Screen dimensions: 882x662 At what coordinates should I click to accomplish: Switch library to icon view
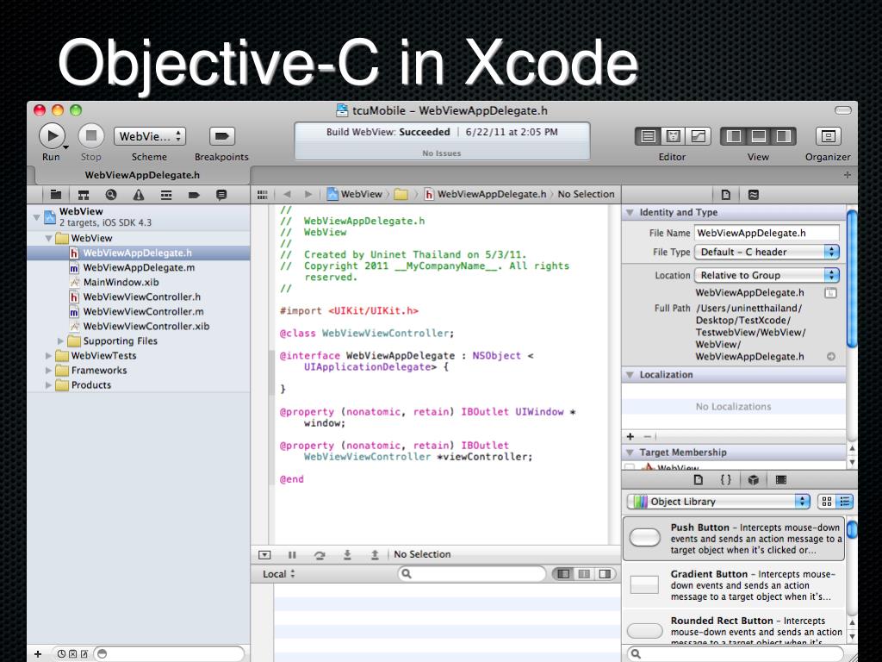(827, 502)
